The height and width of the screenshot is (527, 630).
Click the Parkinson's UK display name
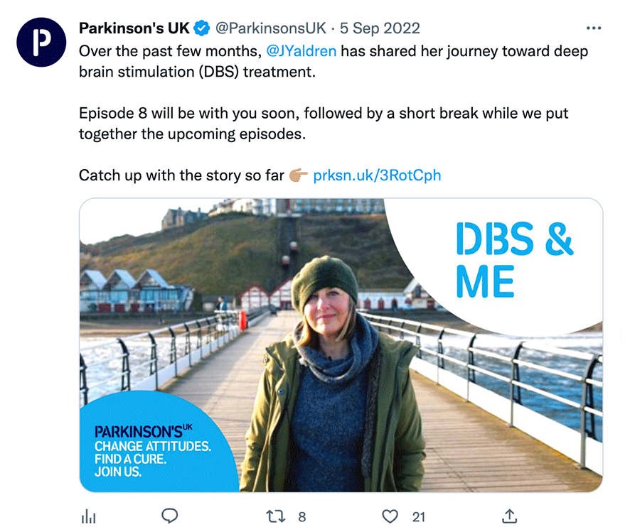click(134, 28)
